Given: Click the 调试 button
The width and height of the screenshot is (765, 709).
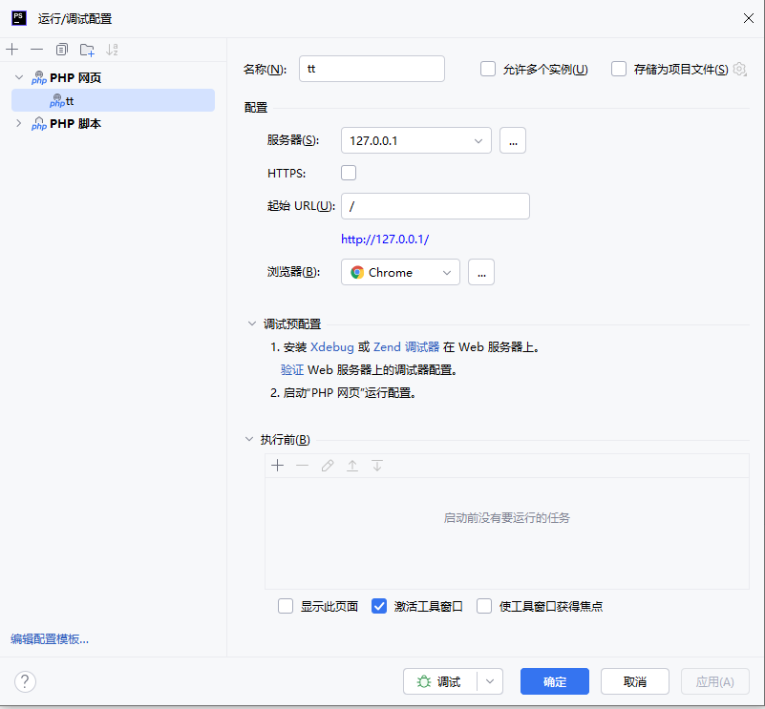Looking at the screenshot, I should [439, 681].
